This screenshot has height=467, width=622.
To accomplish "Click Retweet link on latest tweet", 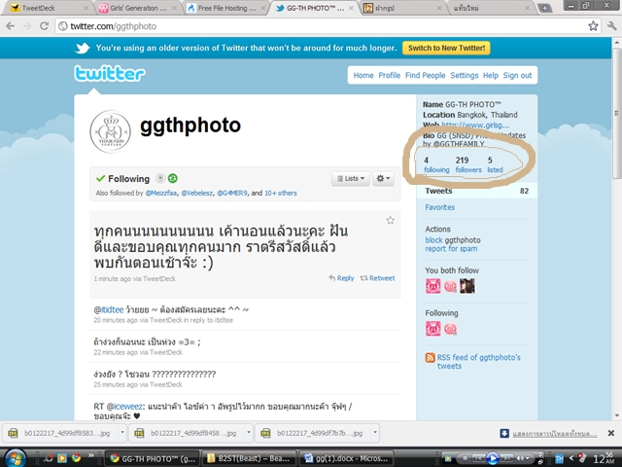I will 377,278.
